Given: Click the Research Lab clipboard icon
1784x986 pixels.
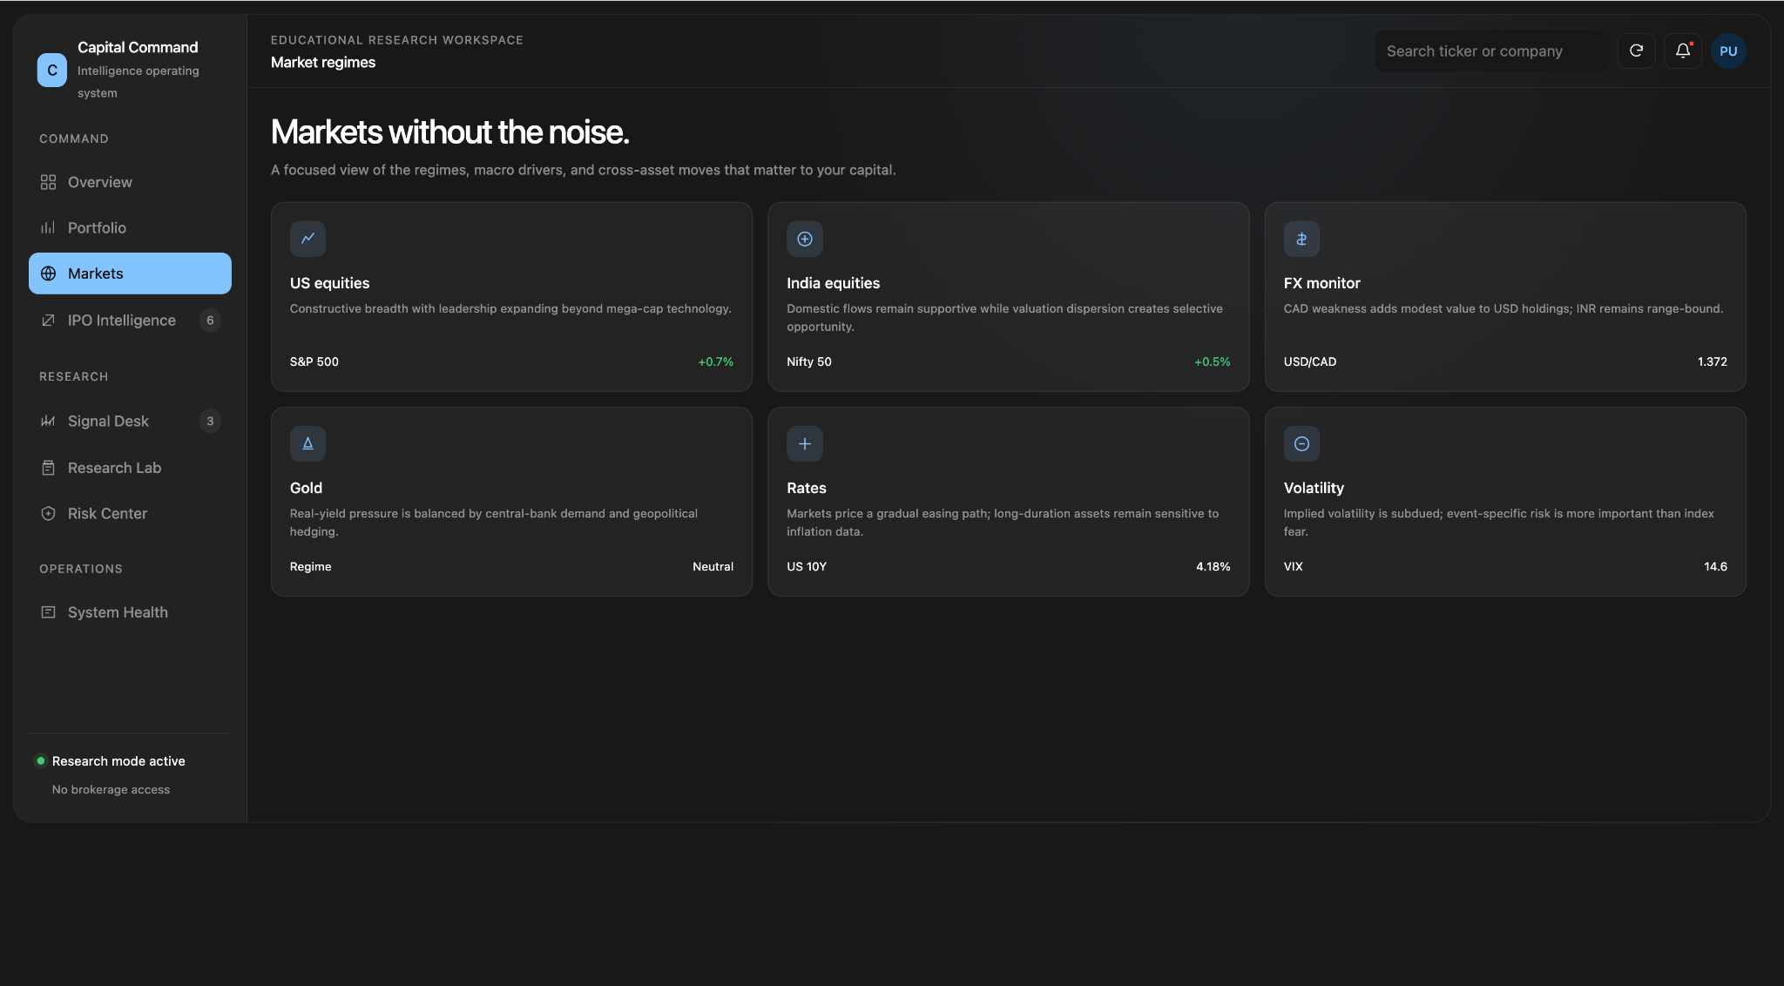Looking at the screenshot, I should point(48,468).
